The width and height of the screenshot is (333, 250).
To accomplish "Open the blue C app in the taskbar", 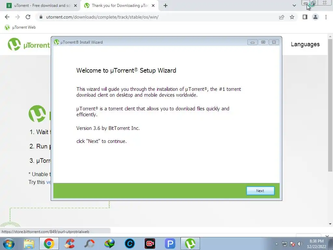I will (130, 243).
